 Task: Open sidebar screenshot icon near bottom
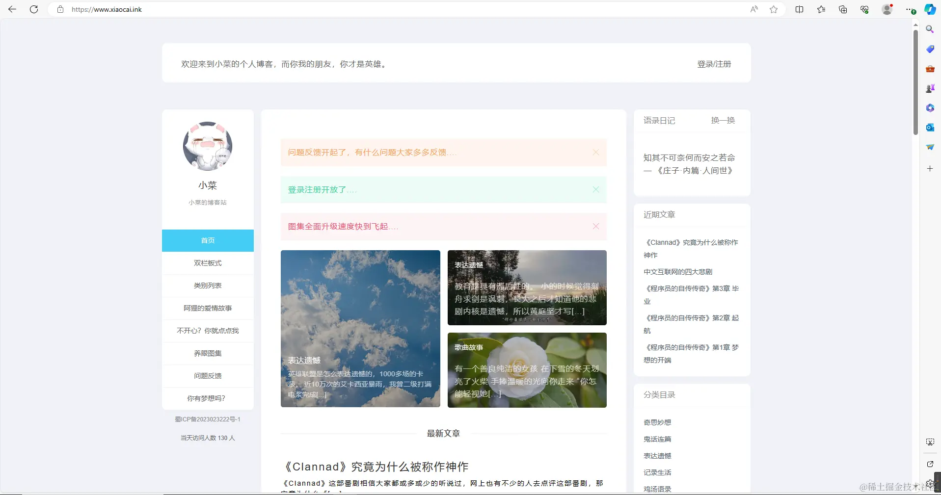[930, 442]
